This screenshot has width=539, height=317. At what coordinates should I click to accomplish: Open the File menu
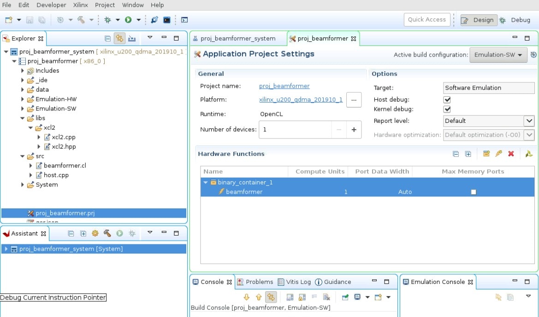tap(6, 5)
